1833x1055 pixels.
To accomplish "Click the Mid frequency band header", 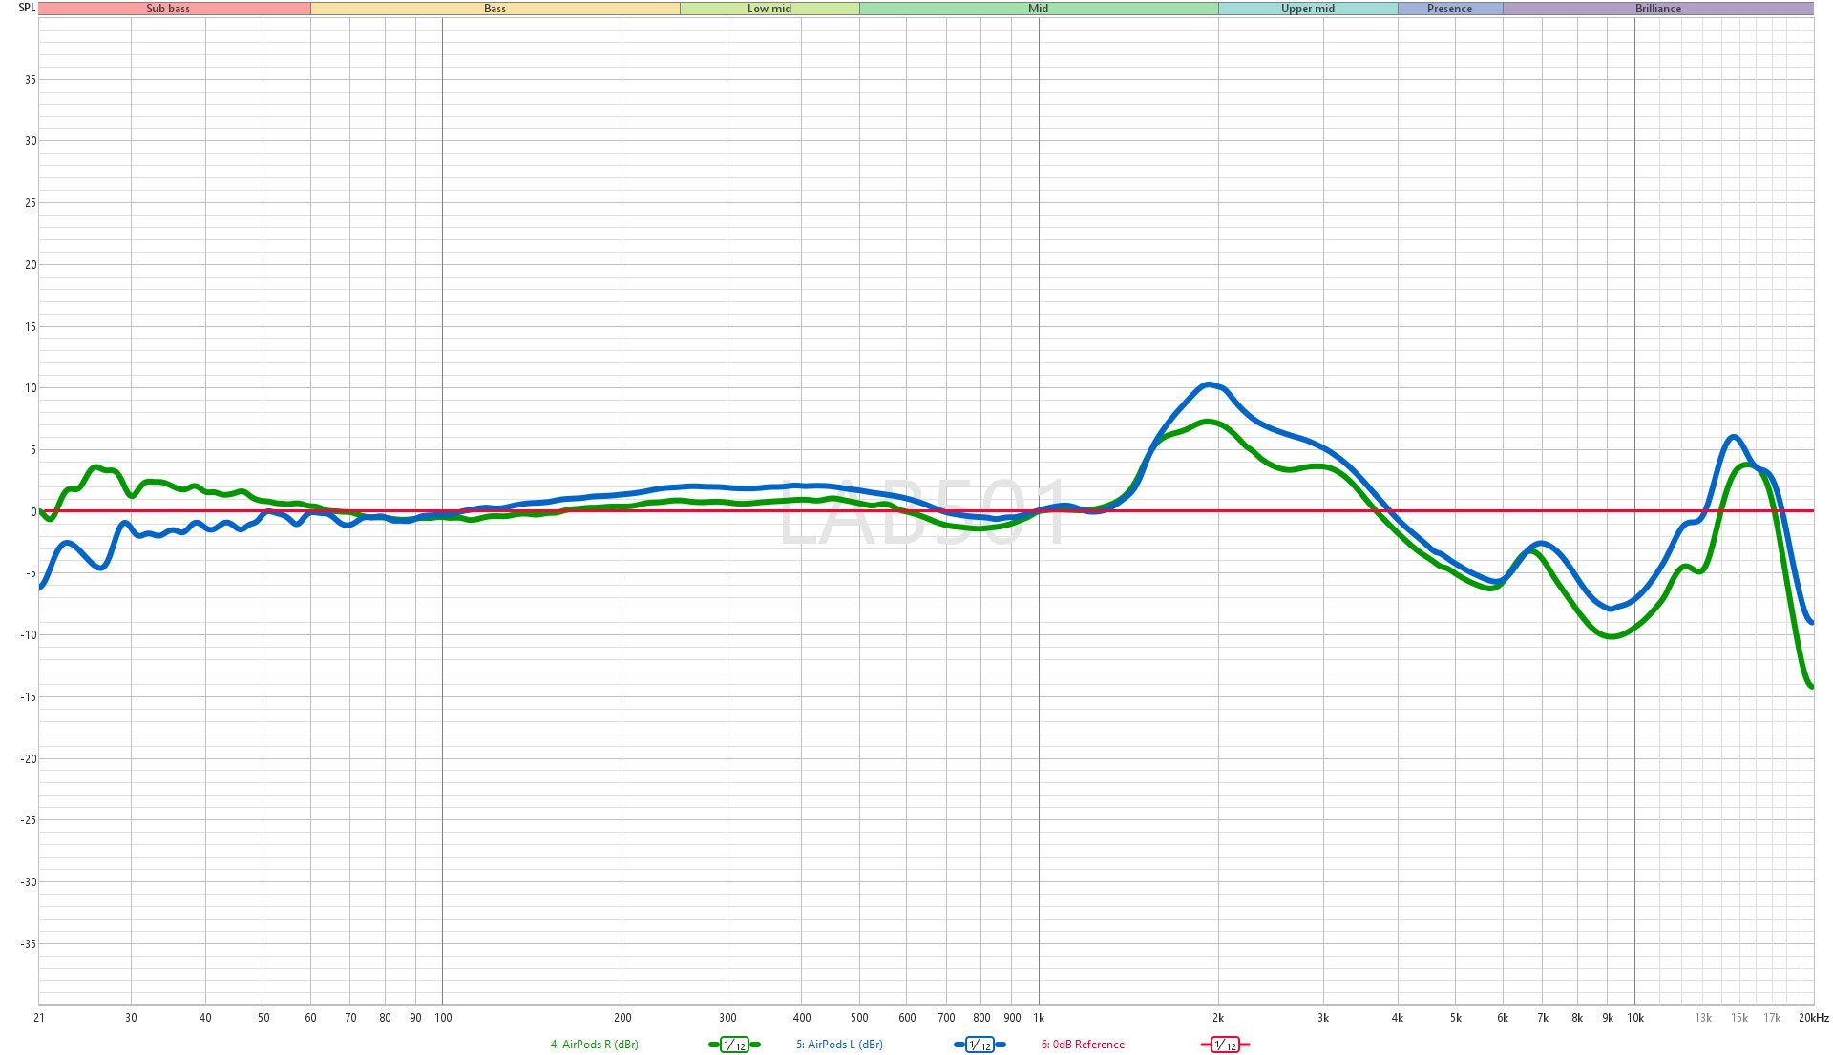I will pos(1038,9).
